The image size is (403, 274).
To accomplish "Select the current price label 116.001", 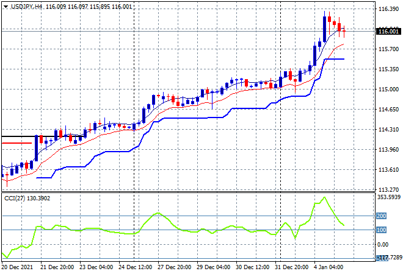I will (x=388, y=31).
